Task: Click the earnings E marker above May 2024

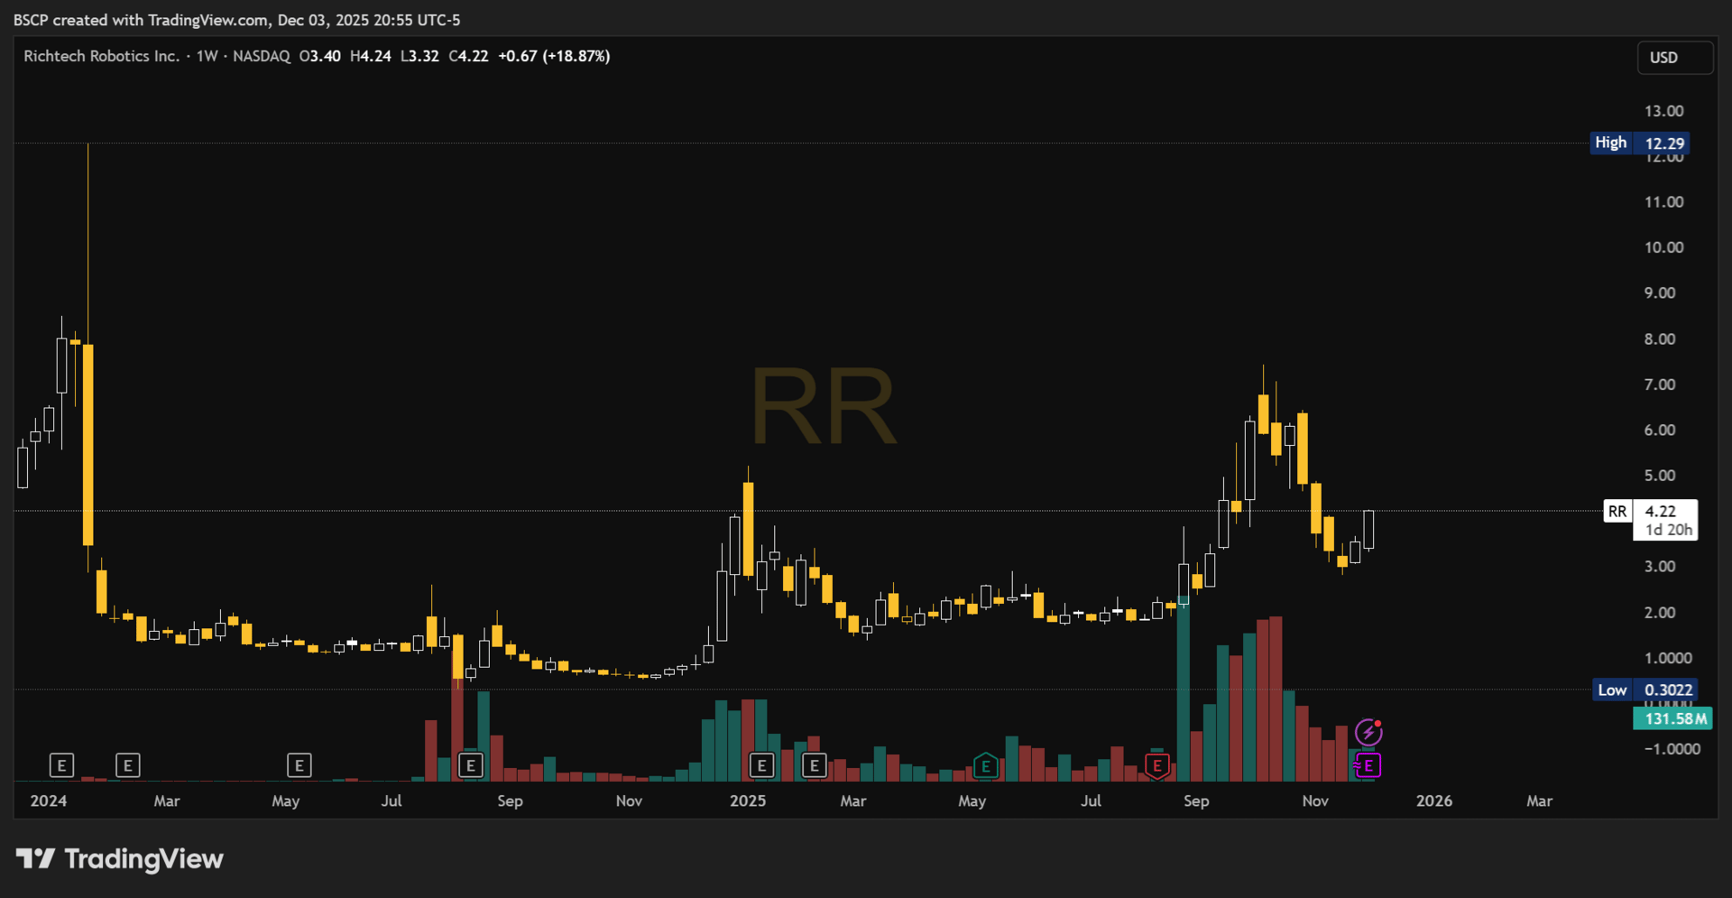Action: point(299,766)
